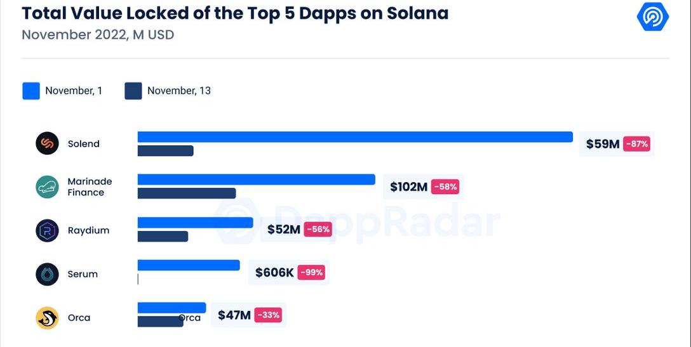Click the $606K value label

(x=274, y=273)
